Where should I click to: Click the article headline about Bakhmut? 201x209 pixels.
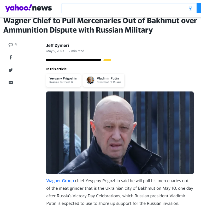click(100, 25)
